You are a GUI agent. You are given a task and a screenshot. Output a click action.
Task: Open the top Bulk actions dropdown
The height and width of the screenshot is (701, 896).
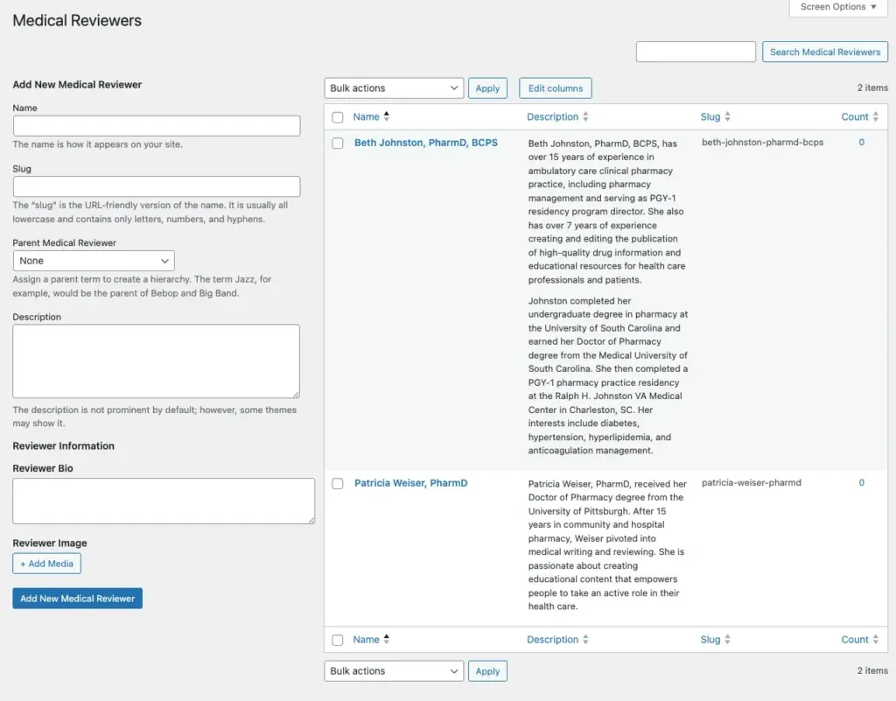click(x=394, y=88)
